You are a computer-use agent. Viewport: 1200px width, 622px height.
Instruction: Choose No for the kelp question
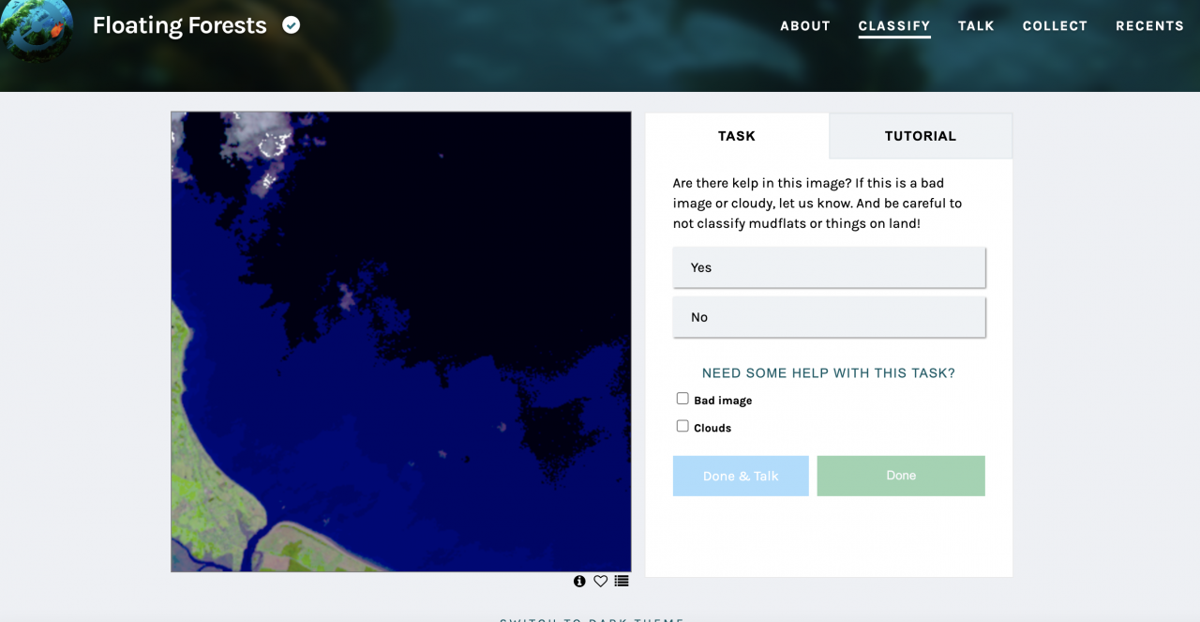830,317
